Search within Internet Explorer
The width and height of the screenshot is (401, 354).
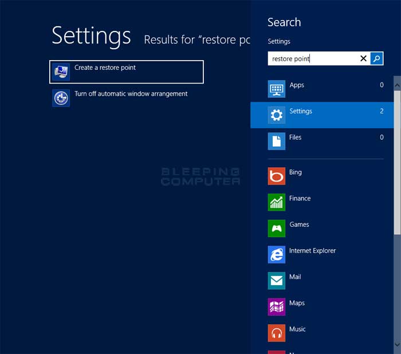pos(322,254)
